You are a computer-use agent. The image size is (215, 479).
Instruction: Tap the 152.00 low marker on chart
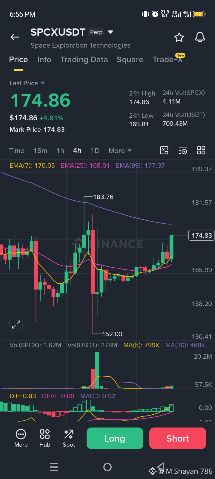click(x=112, y=334)
